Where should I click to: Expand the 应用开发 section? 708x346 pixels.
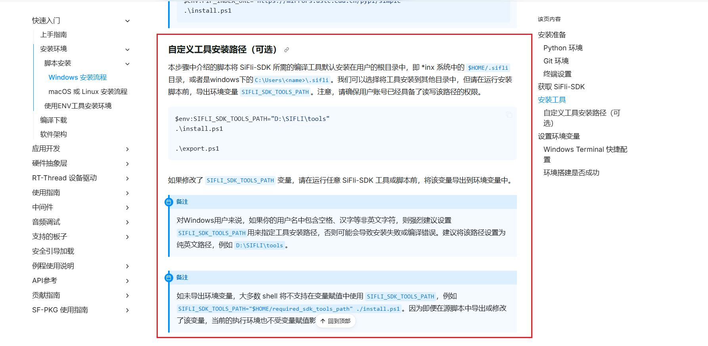pos(127,149)
